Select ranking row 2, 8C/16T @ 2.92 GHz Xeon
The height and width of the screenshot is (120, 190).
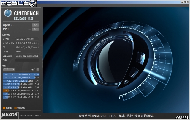(x=21, y=78)
